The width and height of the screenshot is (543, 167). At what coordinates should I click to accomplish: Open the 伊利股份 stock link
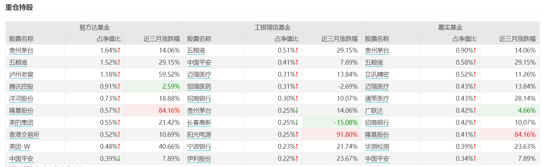199,159
